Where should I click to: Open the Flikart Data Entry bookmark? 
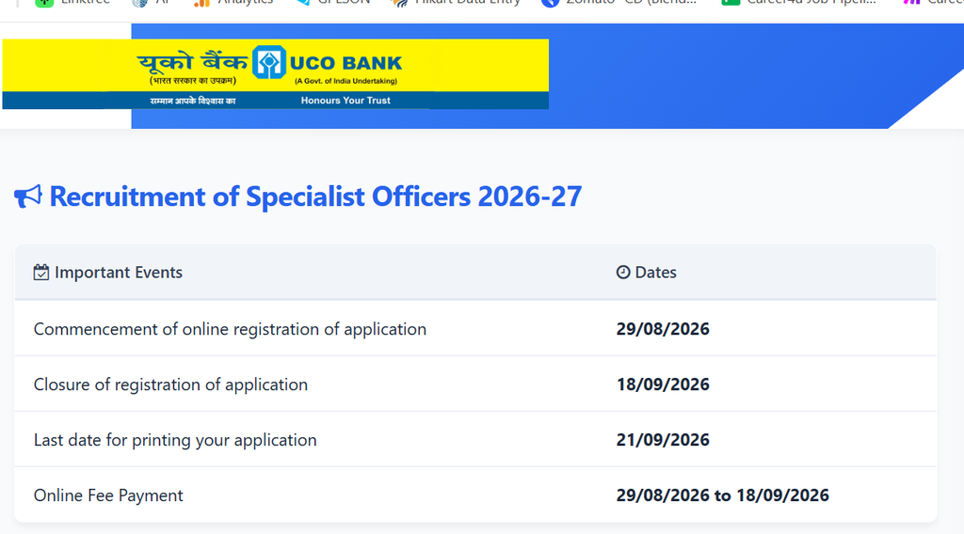456,3
